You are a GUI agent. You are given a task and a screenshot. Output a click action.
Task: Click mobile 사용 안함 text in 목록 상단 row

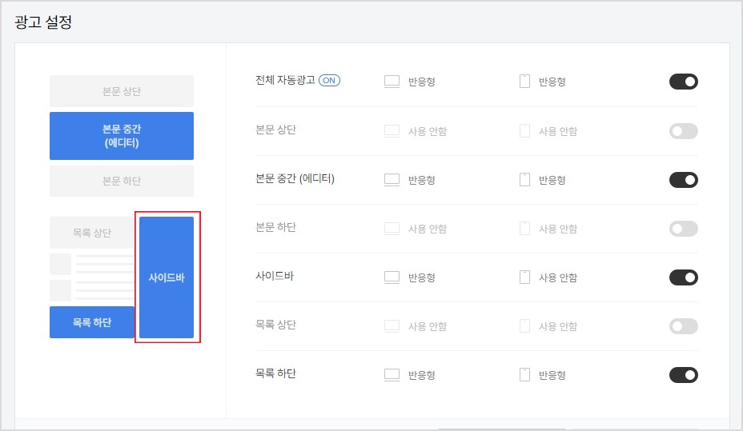click(x=558, y=326)
